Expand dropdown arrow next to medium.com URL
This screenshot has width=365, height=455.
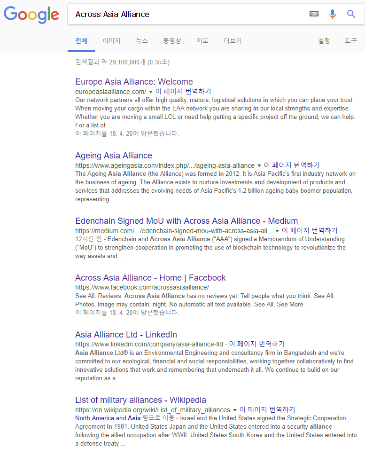(x=277, y=231)
